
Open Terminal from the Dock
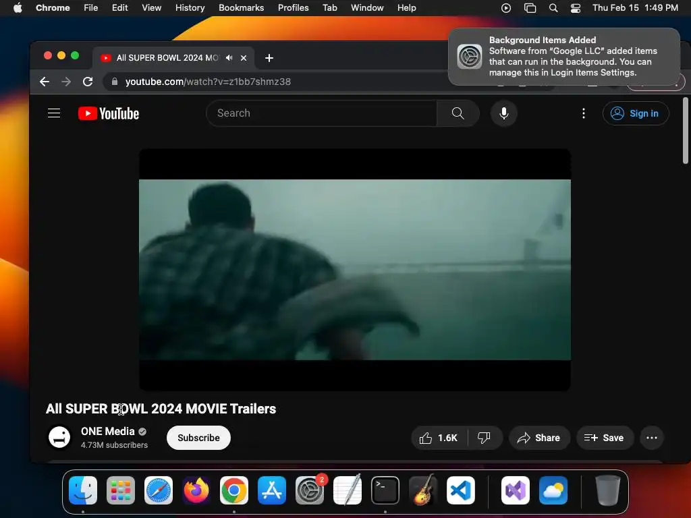tap(385, 490)
